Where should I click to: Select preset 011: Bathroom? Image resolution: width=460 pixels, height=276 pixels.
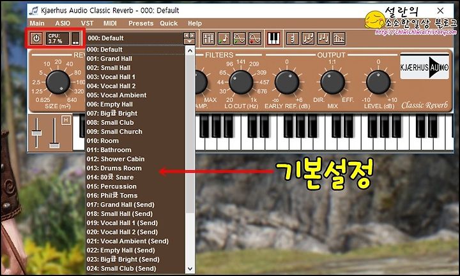[x=135, y=150]
